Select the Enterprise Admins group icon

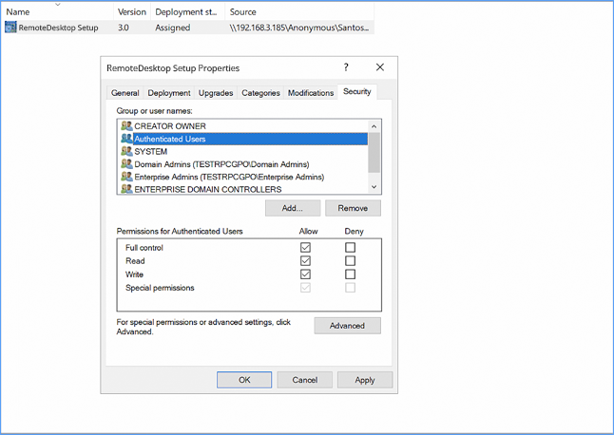pos(126,177)
